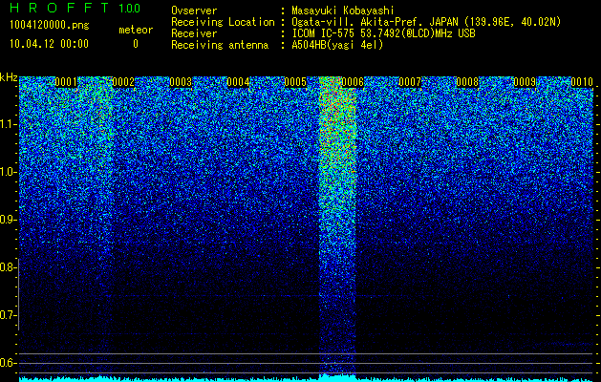Click the kHz axis unit label

pyautogui.click(x=9, y=77)
